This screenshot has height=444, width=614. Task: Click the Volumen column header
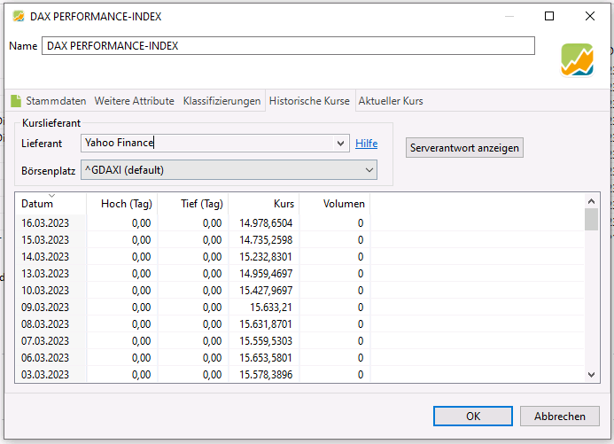[x=335, y=204]
